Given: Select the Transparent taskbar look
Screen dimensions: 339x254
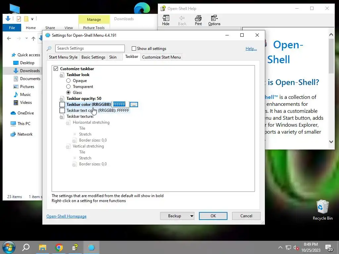Looking at the screenshot, I should pyautogui.click(x=68, y=86).
